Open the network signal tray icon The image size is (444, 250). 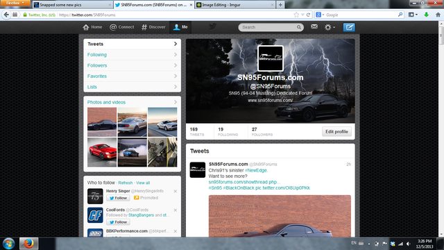(400, 244)
